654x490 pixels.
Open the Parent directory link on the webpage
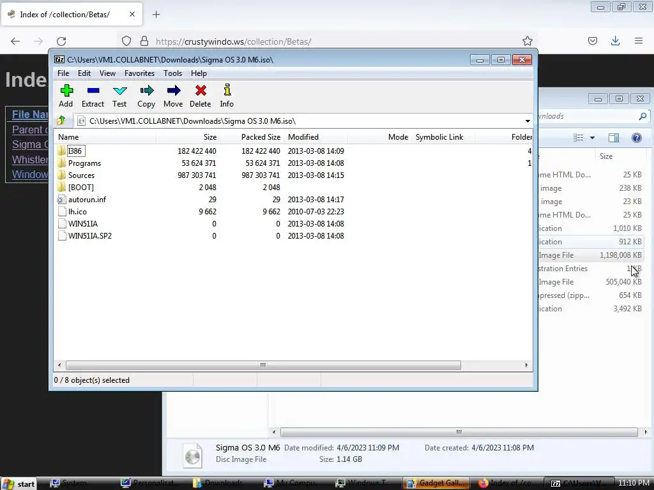pos(30,130)
